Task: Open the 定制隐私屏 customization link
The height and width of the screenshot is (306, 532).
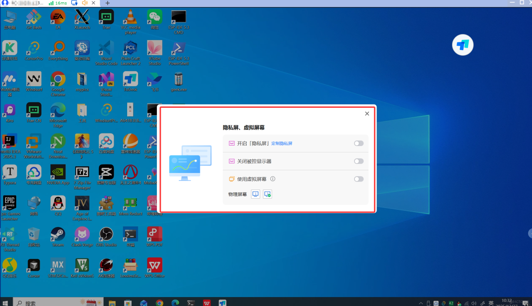Action: 282,144
